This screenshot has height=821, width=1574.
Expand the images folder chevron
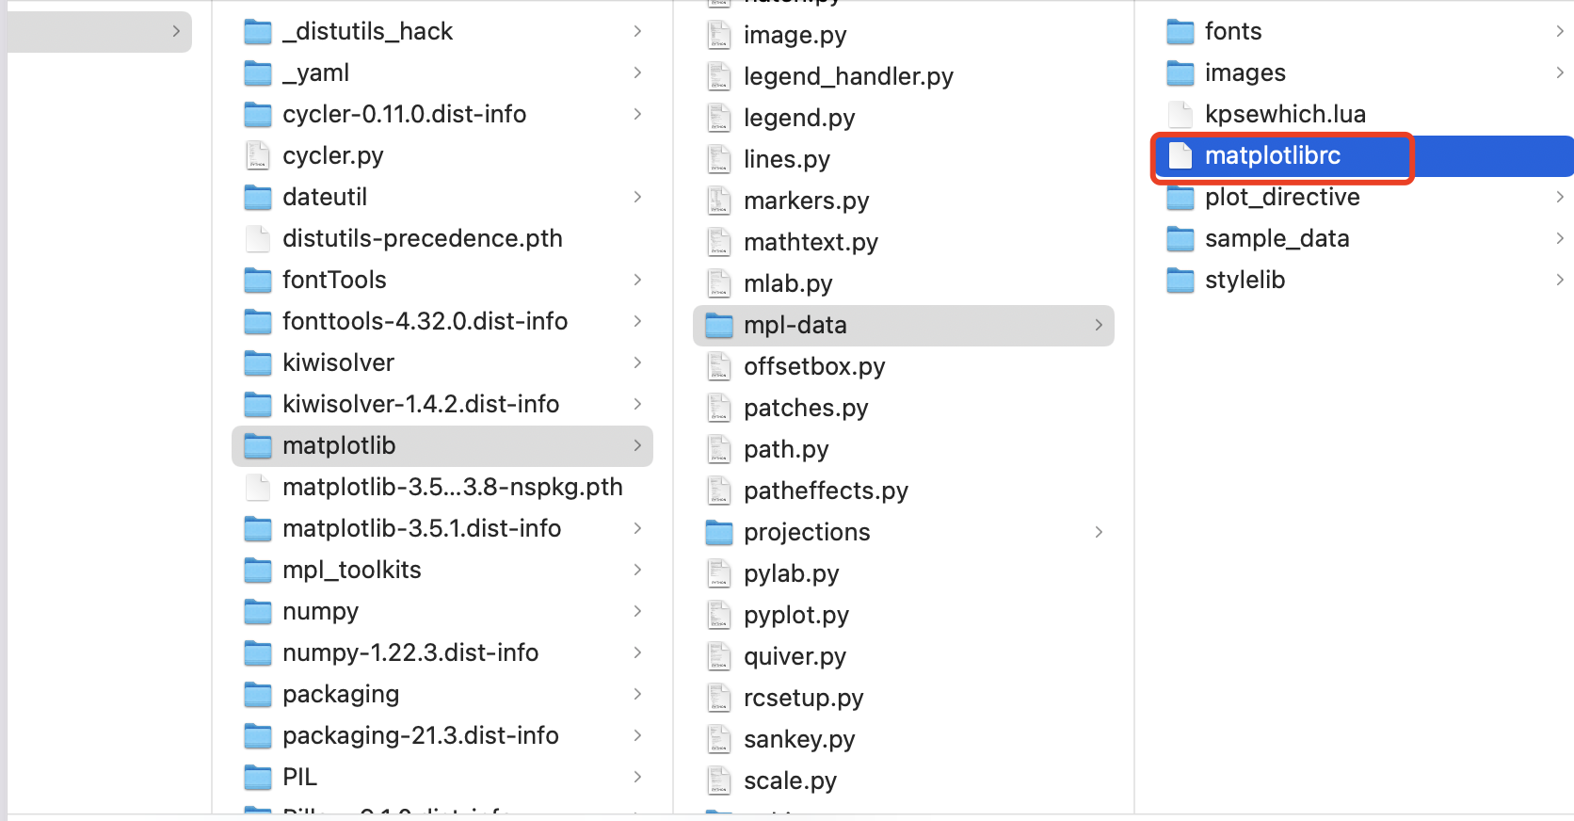(x=1560, y=72)
